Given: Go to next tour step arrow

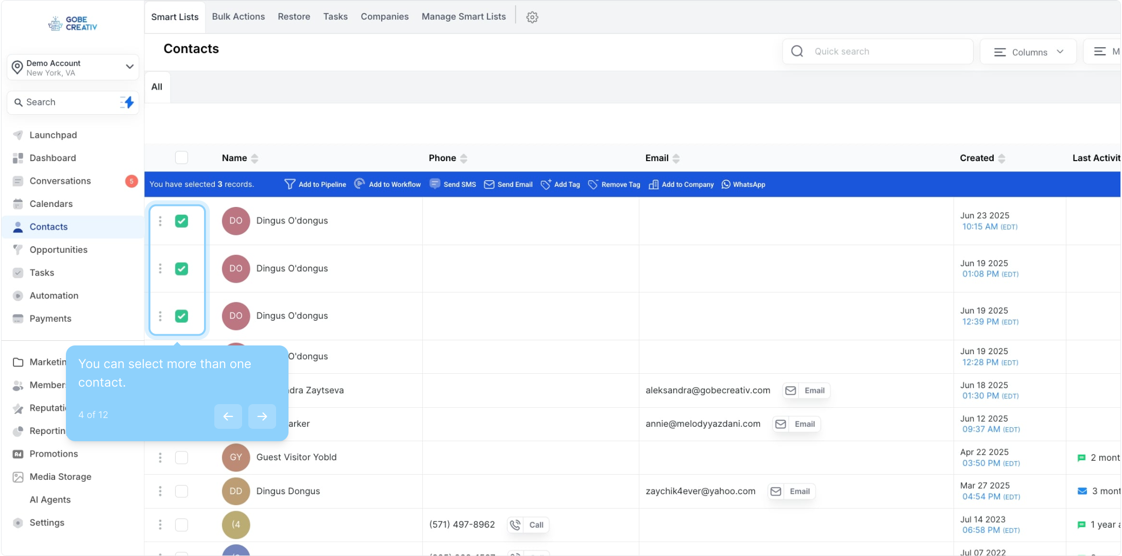Looking at the screenshot, I should 262,416.
